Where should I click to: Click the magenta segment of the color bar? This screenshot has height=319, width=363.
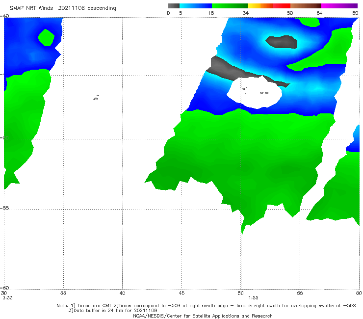339,6
